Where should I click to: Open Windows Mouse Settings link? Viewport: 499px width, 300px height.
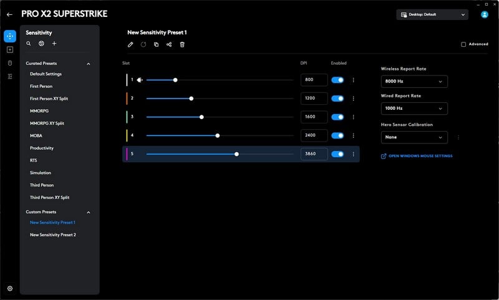coord(417,156)
